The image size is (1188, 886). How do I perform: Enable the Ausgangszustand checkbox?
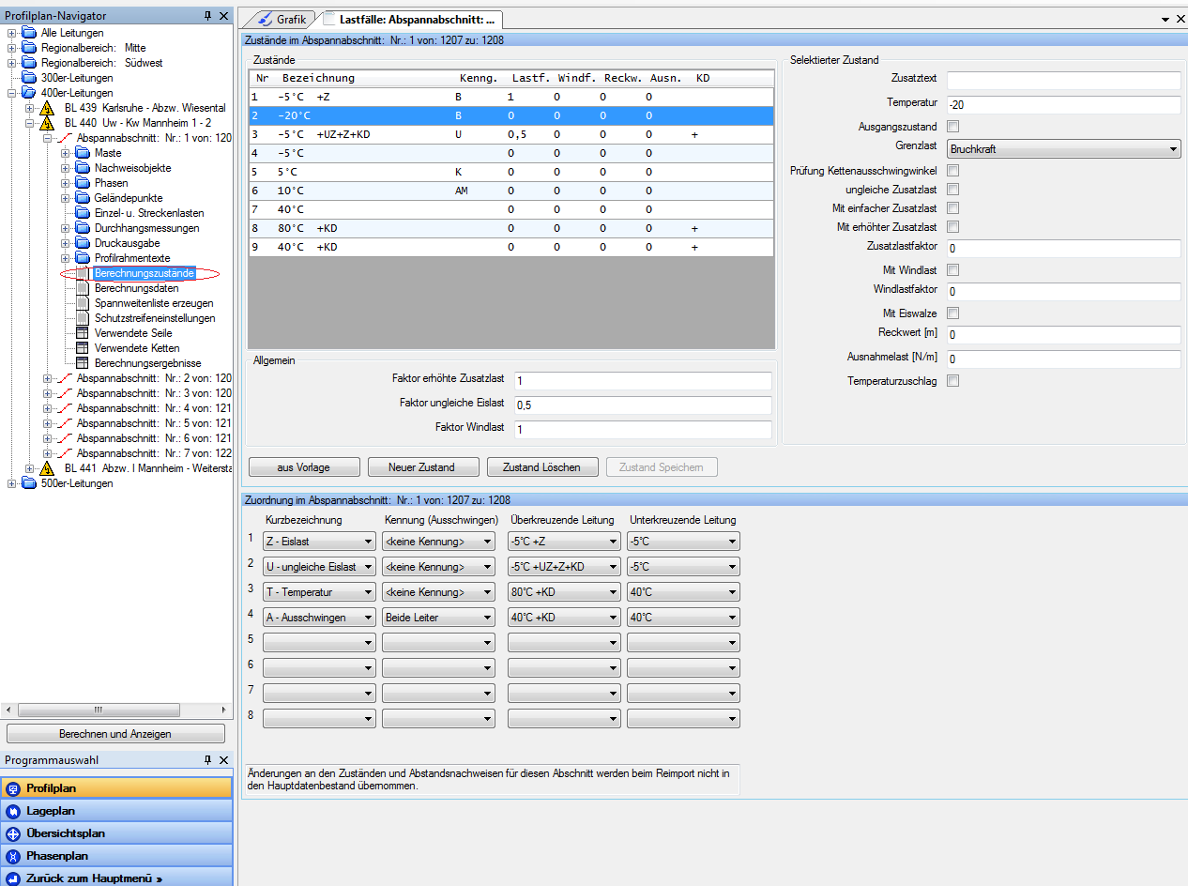(x=953, y=127)
